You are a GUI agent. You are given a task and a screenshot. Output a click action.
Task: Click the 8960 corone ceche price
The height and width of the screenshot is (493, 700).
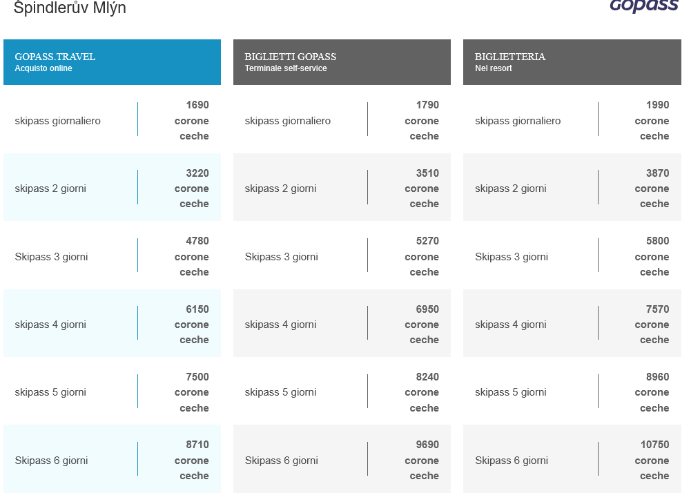click(x=652, y=392)
